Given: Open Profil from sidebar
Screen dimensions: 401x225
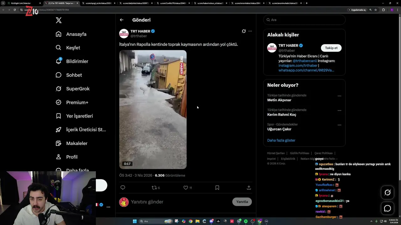Looking at the screenshot, I should click(66, 157).
